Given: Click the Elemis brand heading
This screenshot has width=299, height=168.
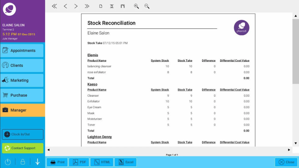Looking at the screenshot, I should pos(93,55).
